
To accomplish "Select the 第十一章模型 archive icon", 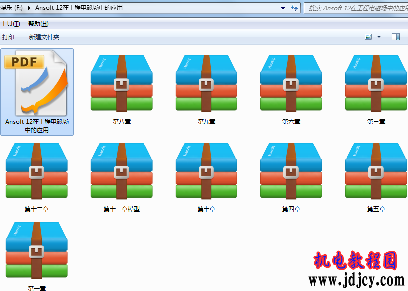I will (121, 171).
